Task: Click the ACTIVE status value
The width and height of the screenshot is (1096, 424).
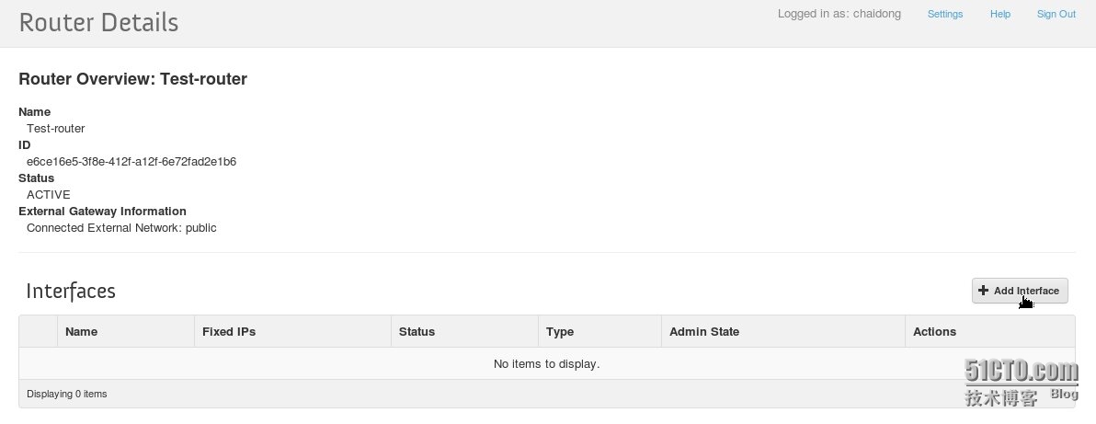Action: (48, 194)
